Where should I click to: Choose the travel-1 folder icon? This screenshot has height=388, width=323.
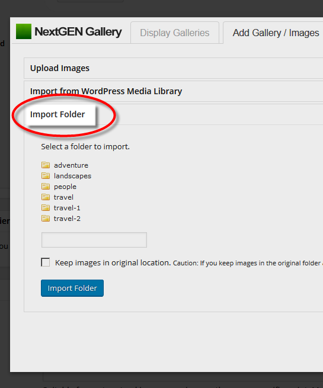click(46, 207)
